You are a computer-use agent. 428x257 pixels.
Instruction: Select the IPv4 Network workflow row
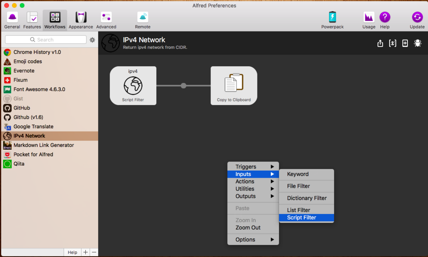click(50, 136)
